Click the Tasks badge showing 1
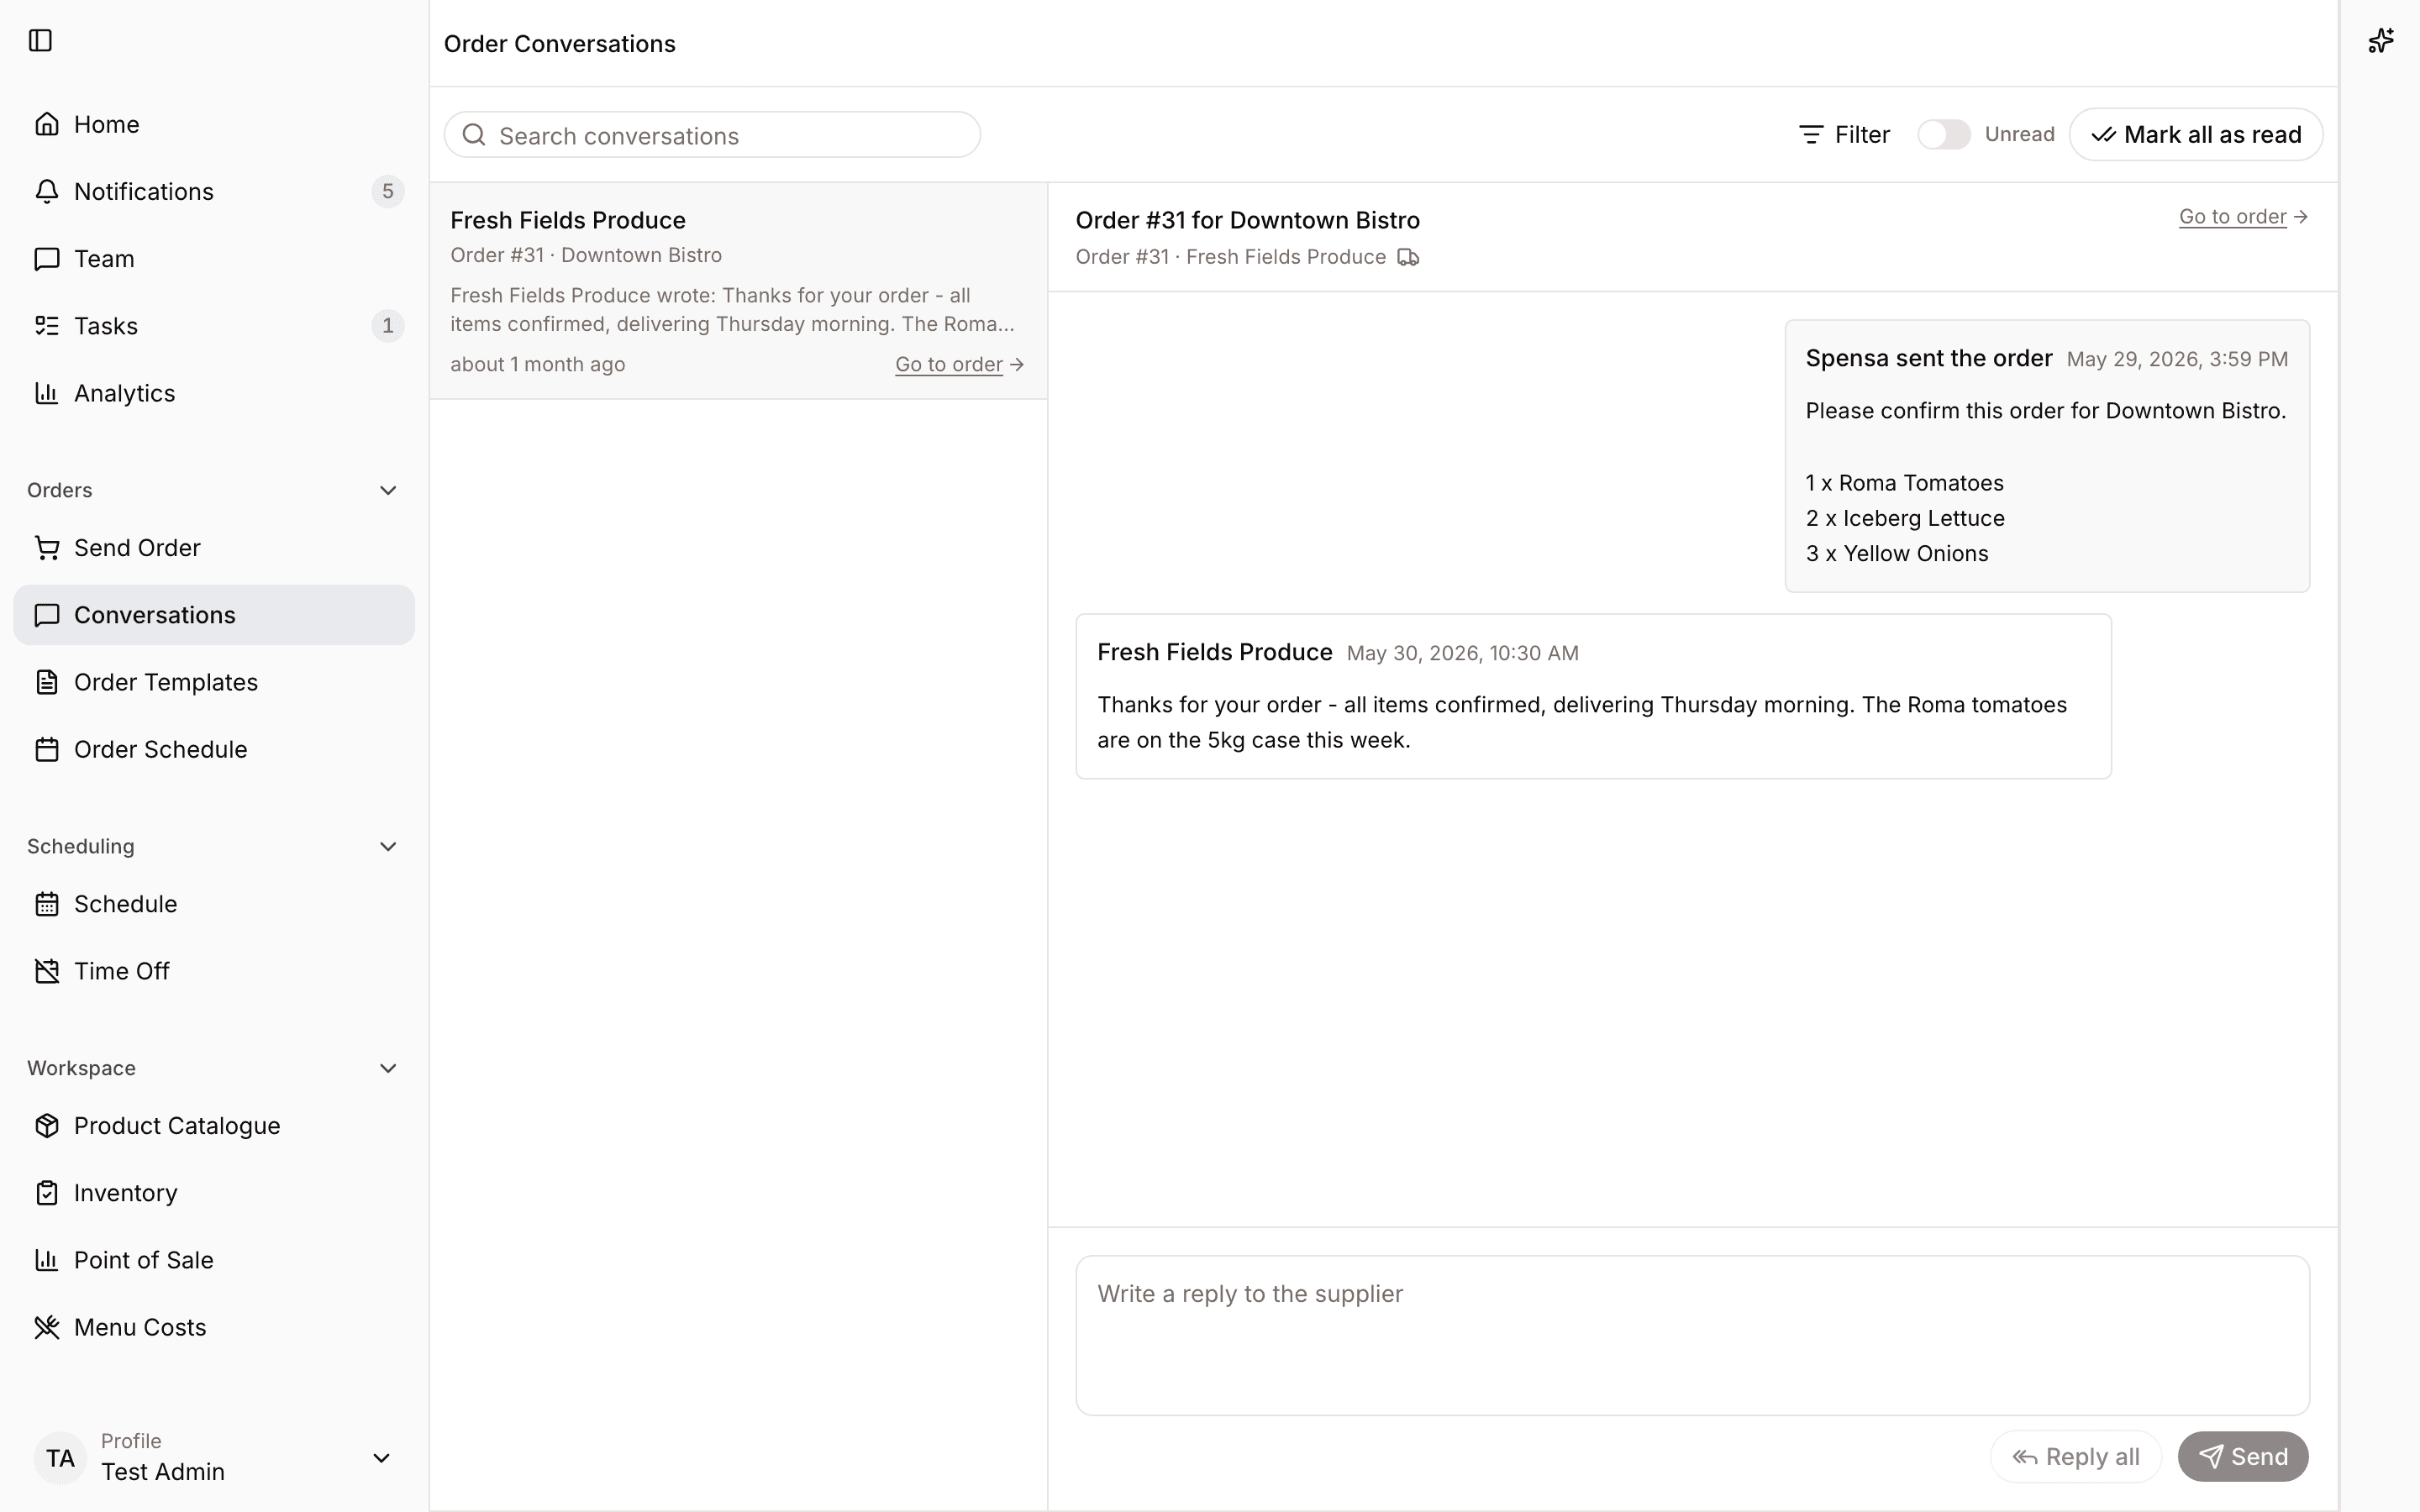The height and width of the screenshot is (1512, 2420). [388, 325]
